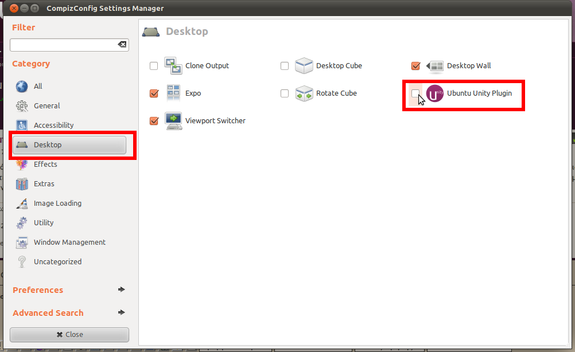The image size is (575, 352).
Task: Click the Expo plugin icon
Action: 173,93
